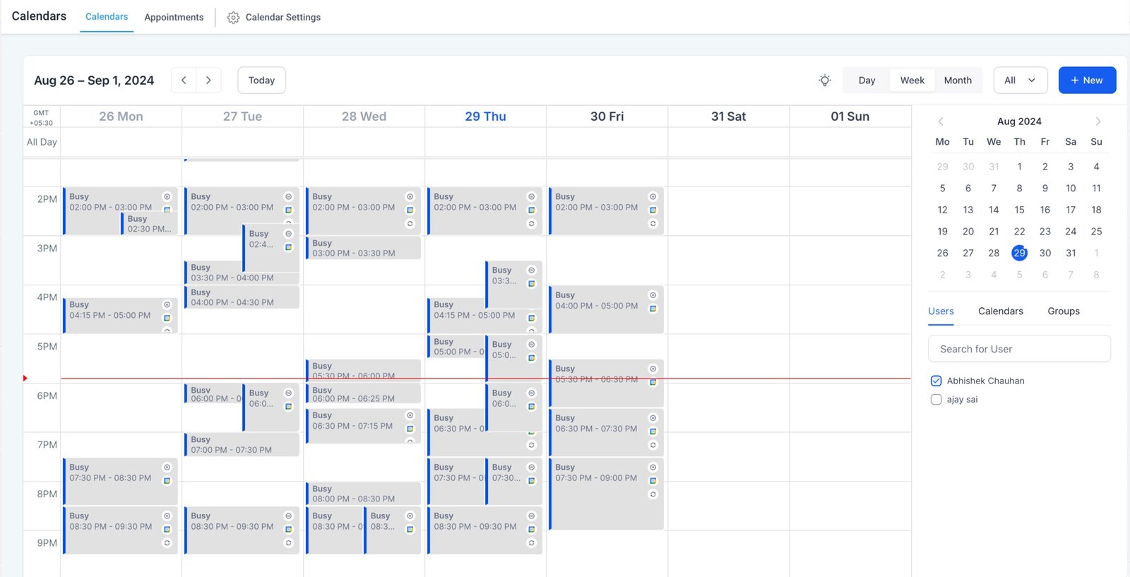Click top circle icon on Friday 4:00 PM event

(x=653, y=295)
